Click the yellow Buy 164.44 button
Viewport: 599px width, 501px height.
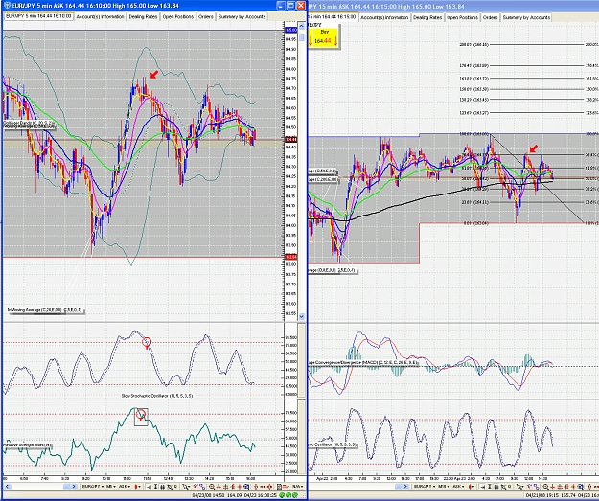324,37
